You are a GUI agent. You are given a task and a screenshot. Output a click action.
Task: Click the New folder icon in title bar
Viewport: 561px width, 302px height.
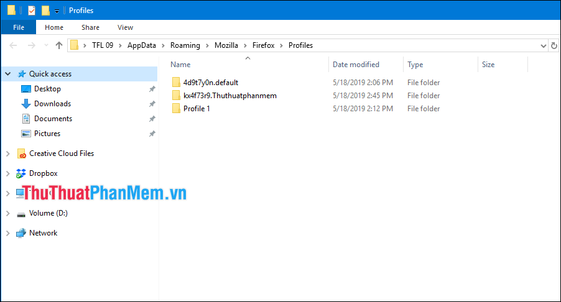click(x=45, y=11)
